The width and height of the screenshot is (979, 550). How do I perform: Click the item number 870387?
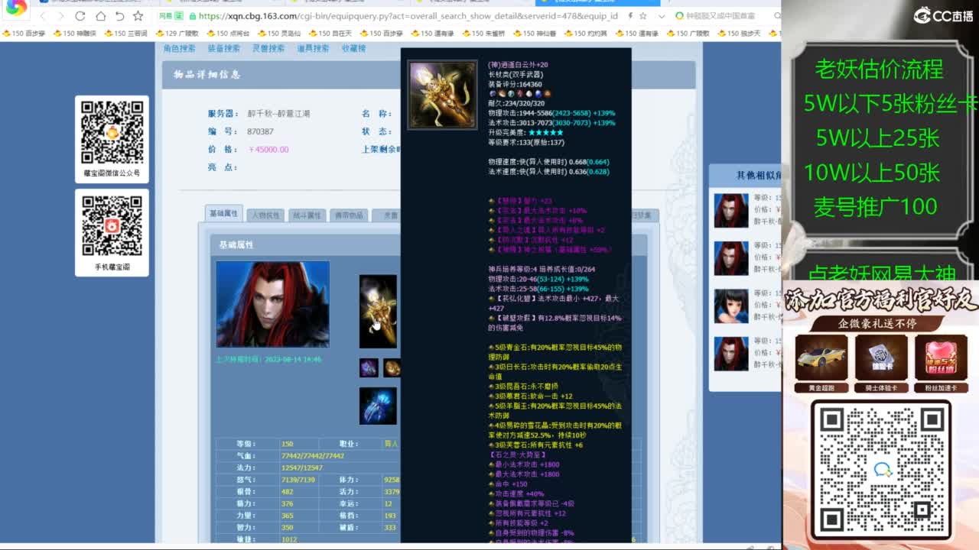[261, 131]
